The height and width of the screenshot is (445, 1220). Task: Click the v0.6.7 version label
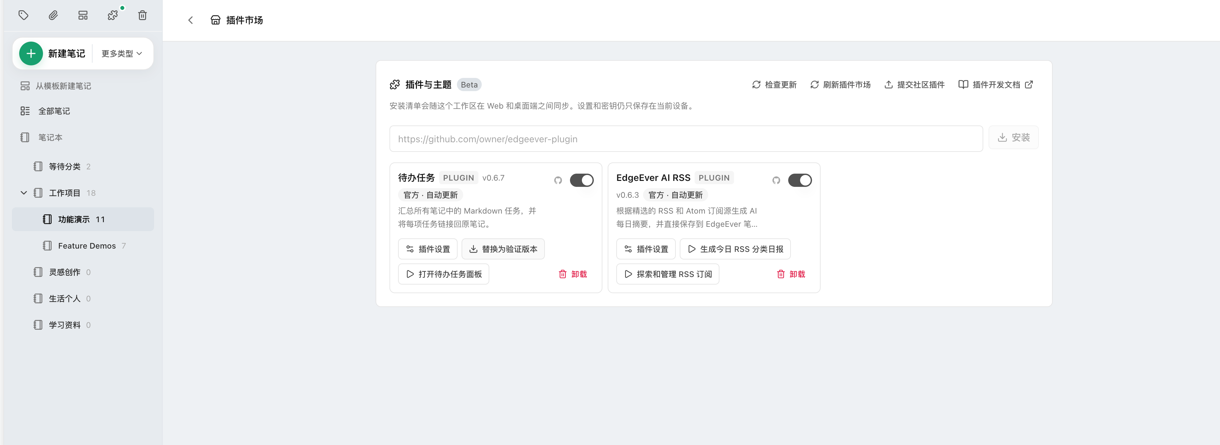coord(493,178)
